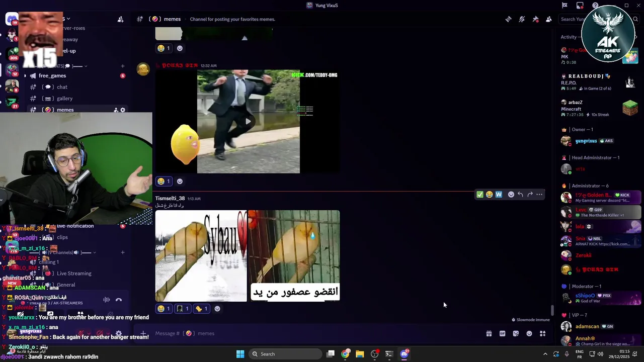Toggle the laughing reaction under the video
Viewport: 644px width, 362px height.
pos(164,182)
